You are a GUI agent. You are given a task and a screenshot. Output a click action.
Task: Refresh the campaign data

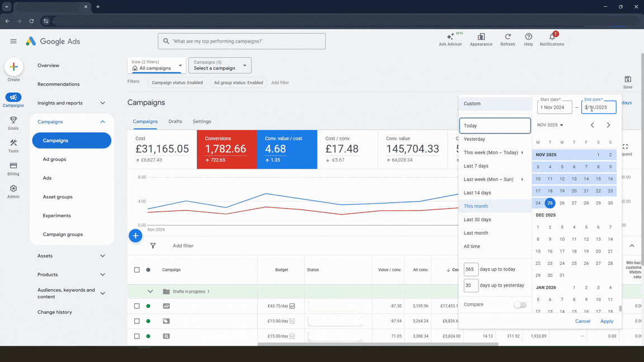pos(508,38)
